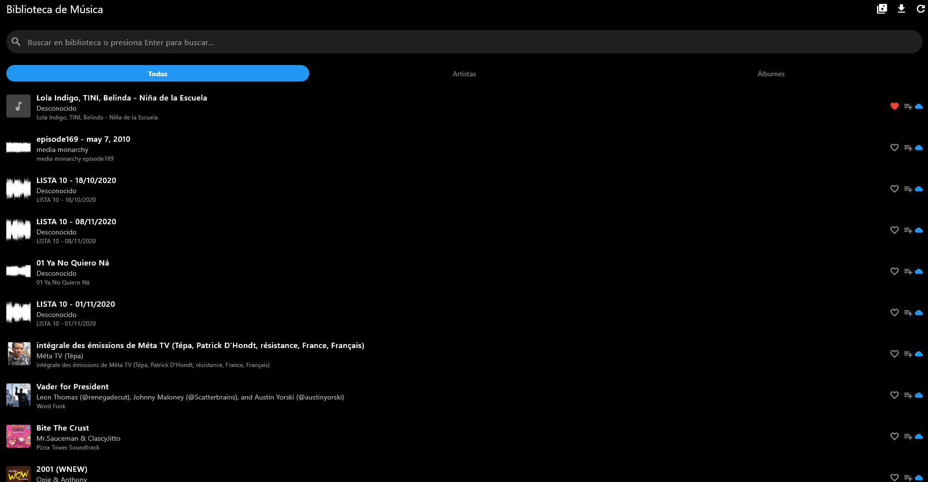Select the Todas filter
The width and height of the screenshot is (928, 482).
pos(157,73)
